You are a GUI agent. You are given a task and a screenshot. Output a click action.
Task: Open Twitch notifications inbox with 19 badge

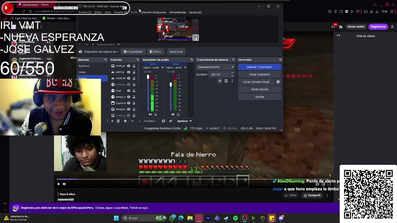click(x=334, y=26)
